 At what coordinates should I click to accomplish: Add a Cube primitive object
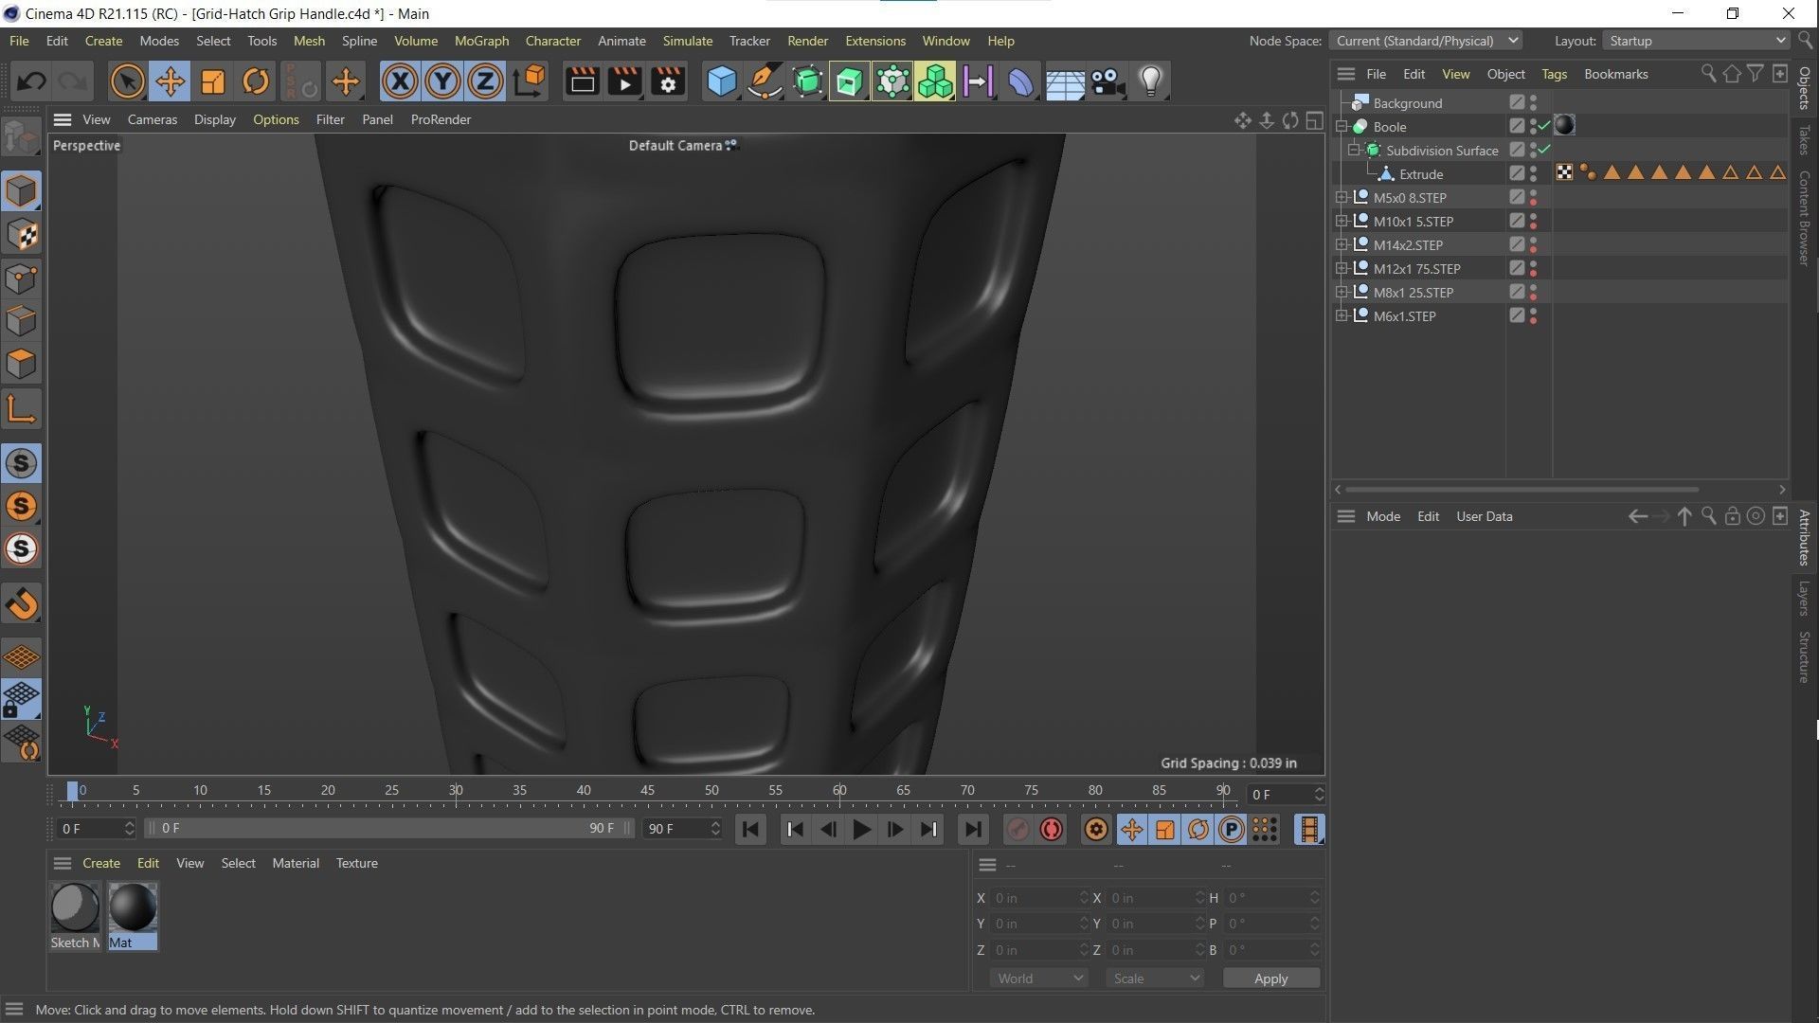(721, 81)
